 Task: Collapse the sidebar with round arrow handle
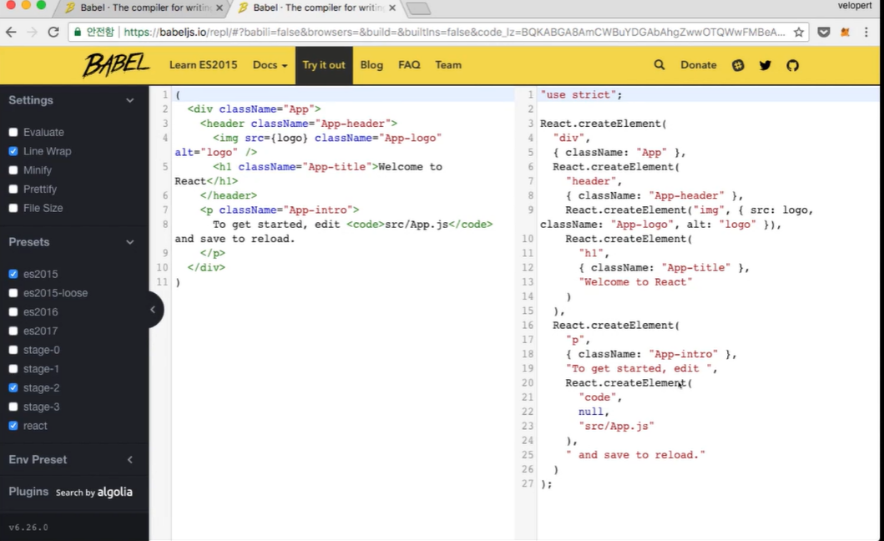154,309
